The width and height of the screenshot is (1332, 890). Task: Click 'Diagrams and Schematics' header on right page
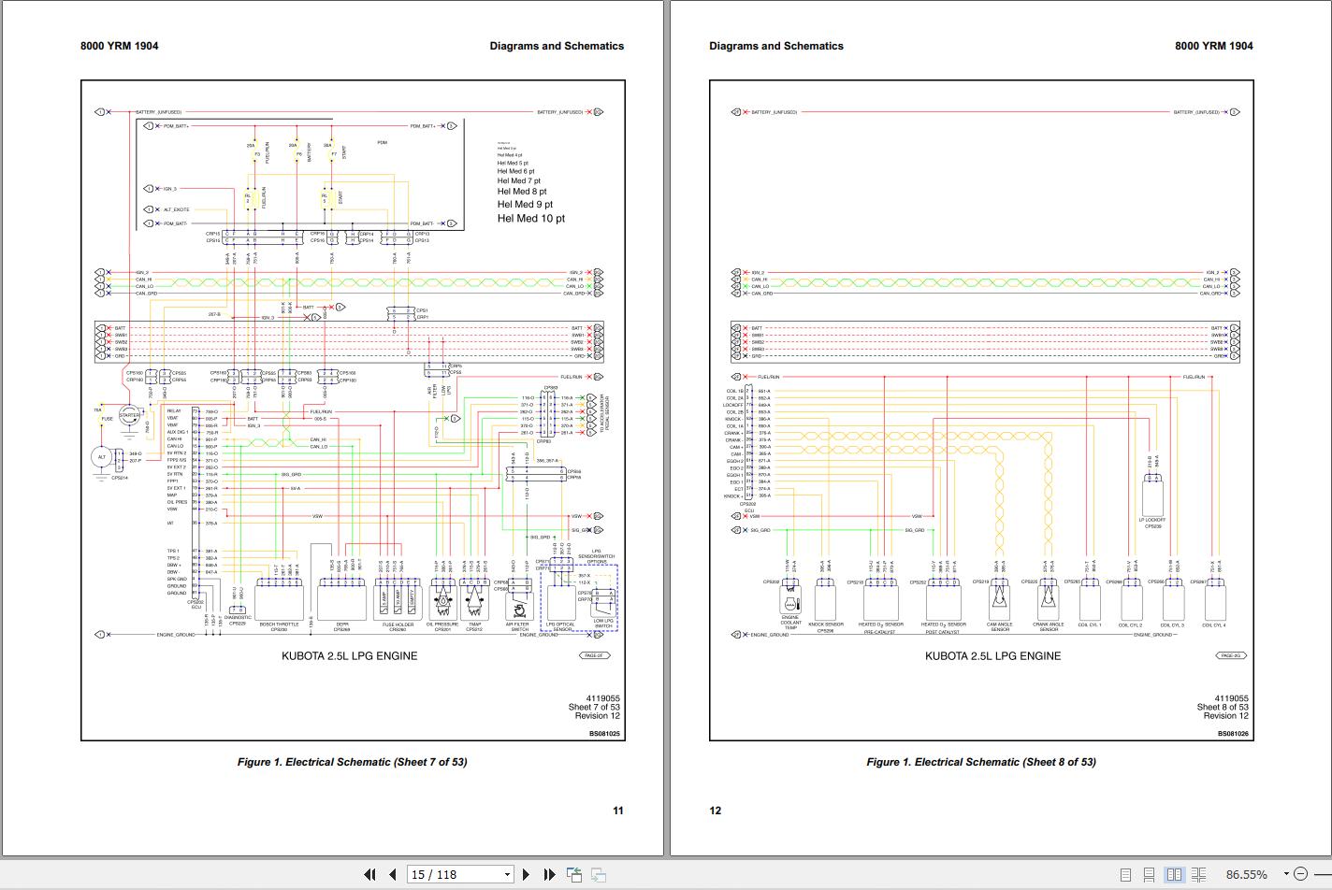[x=776, y=46]
